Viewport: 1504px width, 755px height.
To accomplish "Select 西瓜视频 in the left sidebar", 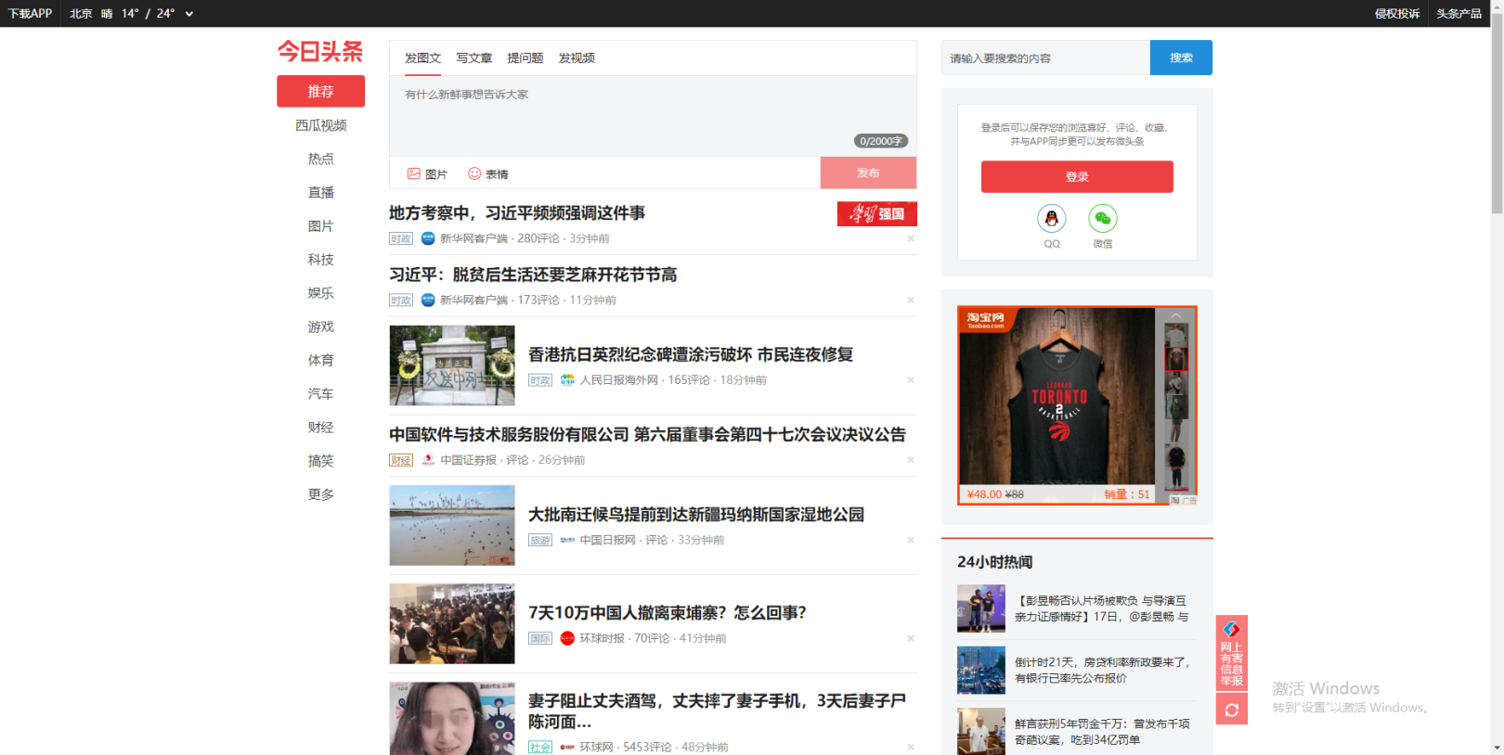I will pos(320,125).
